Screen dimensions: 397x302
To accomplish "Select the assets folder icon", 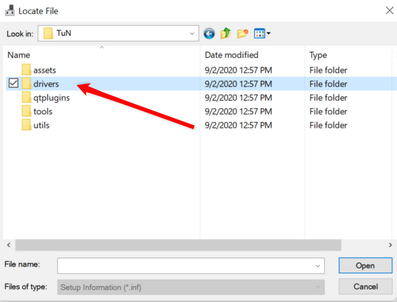I will (26, 70).
